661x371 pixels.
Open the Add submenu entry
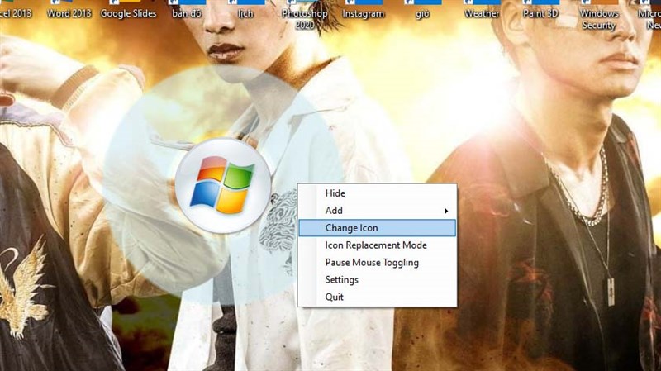[377, 211]
